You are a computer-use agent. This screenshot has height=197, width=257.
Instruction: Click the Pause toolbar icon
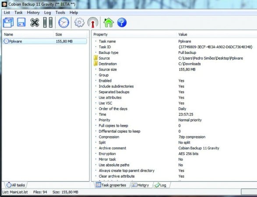pyautogui.click(x=48, y=22)
